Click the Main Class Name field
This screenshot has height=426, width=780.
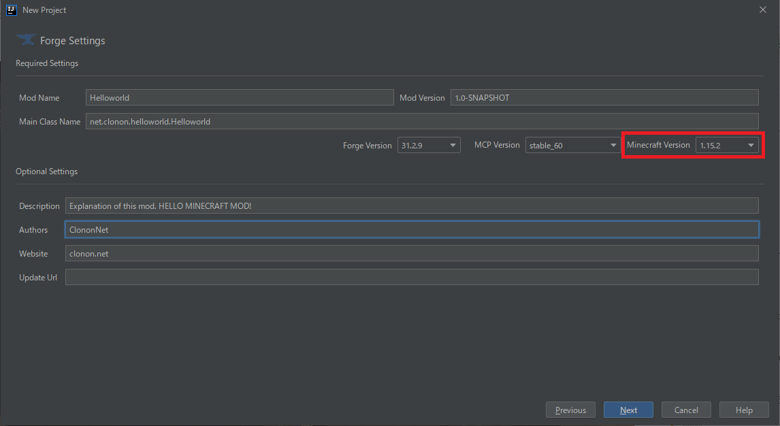pyautogui.click(x=422, y=121)
